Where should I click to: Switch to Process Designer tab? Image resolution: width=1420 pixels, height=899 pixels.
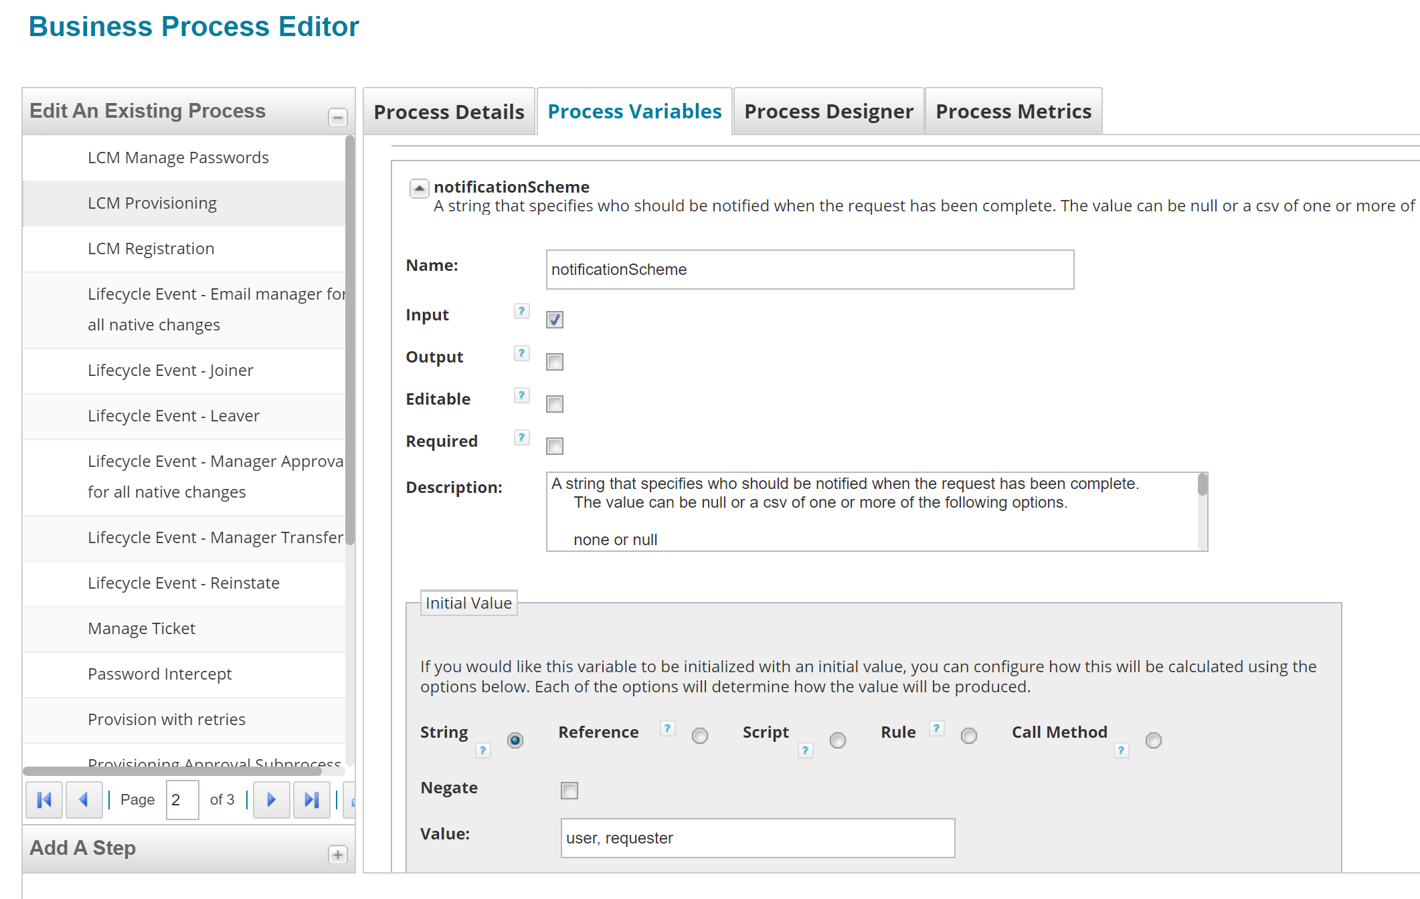pos(828,112)
